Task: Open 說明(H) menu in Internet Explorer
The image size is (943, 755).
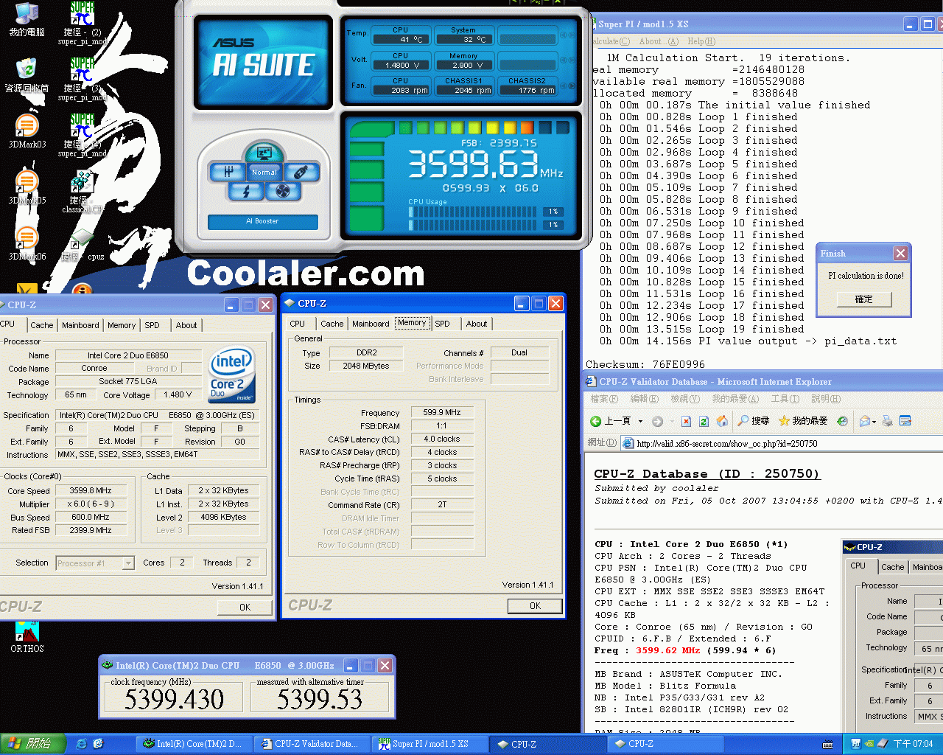Action: tap(825, 399)
